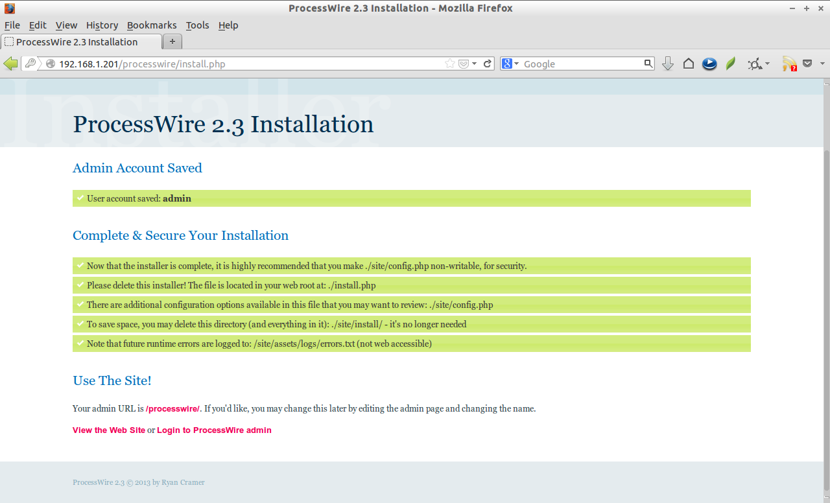Screen dimensions: 830x503
Task: Click the search magnifier button
Action: tap(648, 64)
